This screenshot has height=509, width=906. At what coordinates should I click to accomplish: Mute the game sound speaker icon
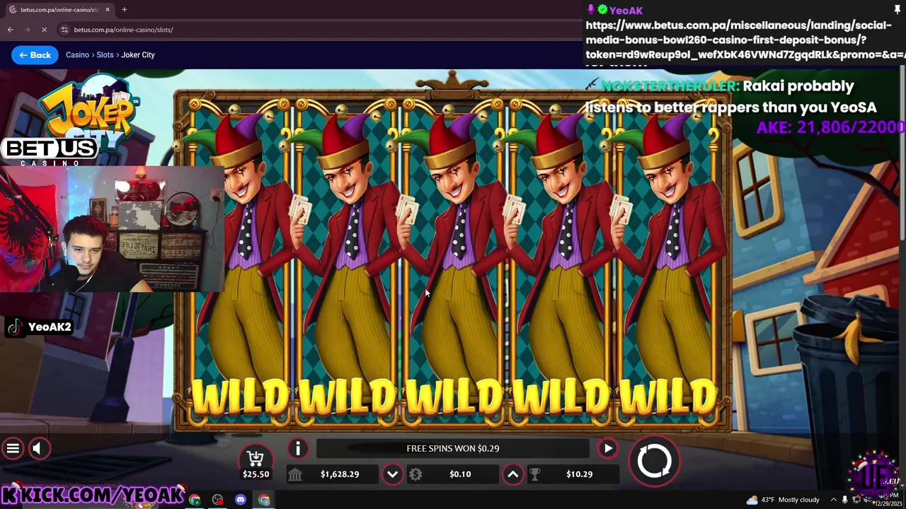click(40, 448)
